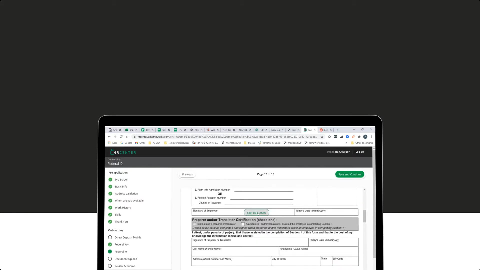Open the Chrome three-dot menu

[x=371, y=137]
